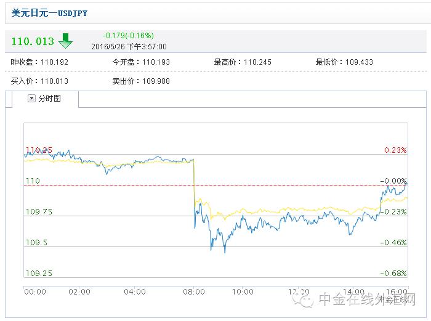Click the current price 110.013
Screen dimensions: 431x321
tap(33, 41)
